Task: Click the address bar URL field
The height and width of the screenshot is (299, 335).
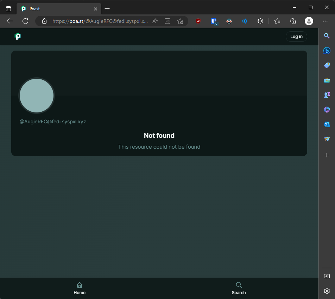Action: click(100, 21)
